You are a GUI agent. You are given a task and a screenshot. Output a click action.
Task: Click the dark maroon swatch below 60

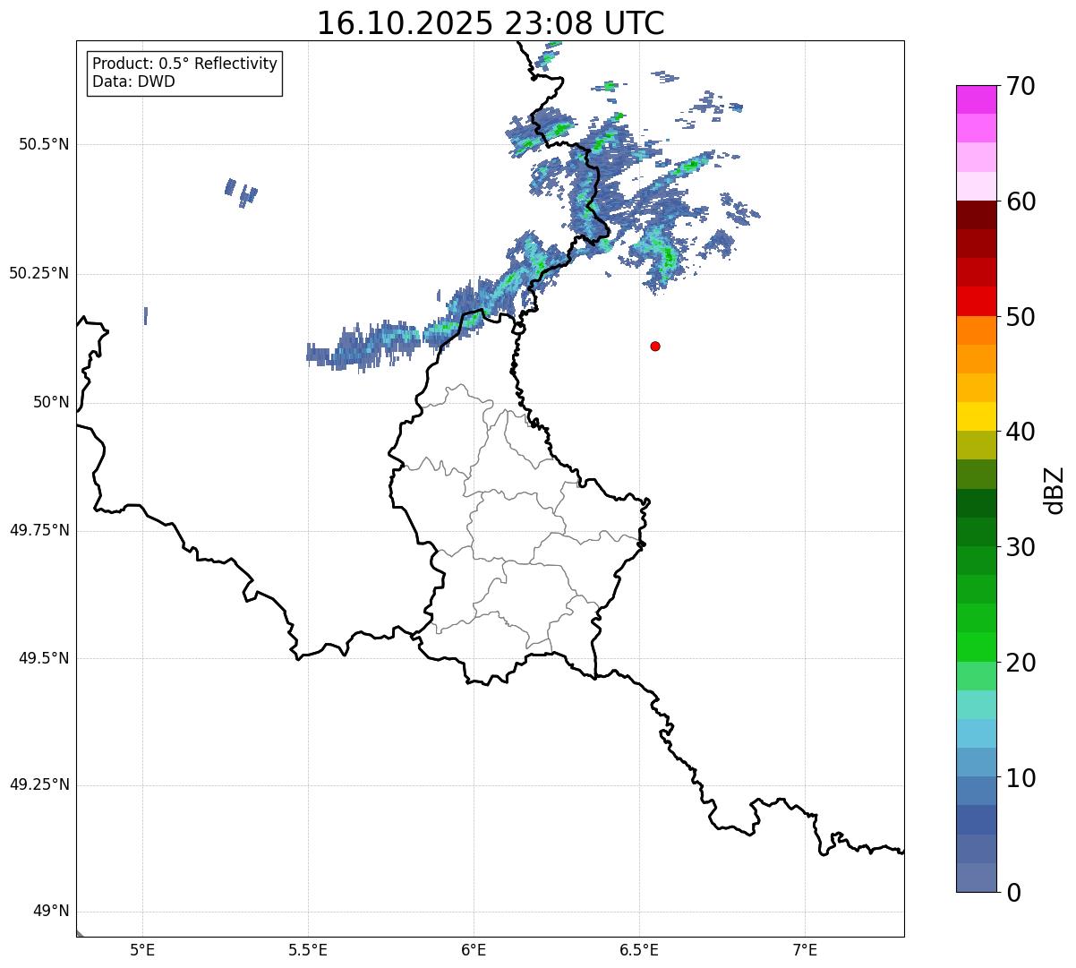(x=976, y=215)
